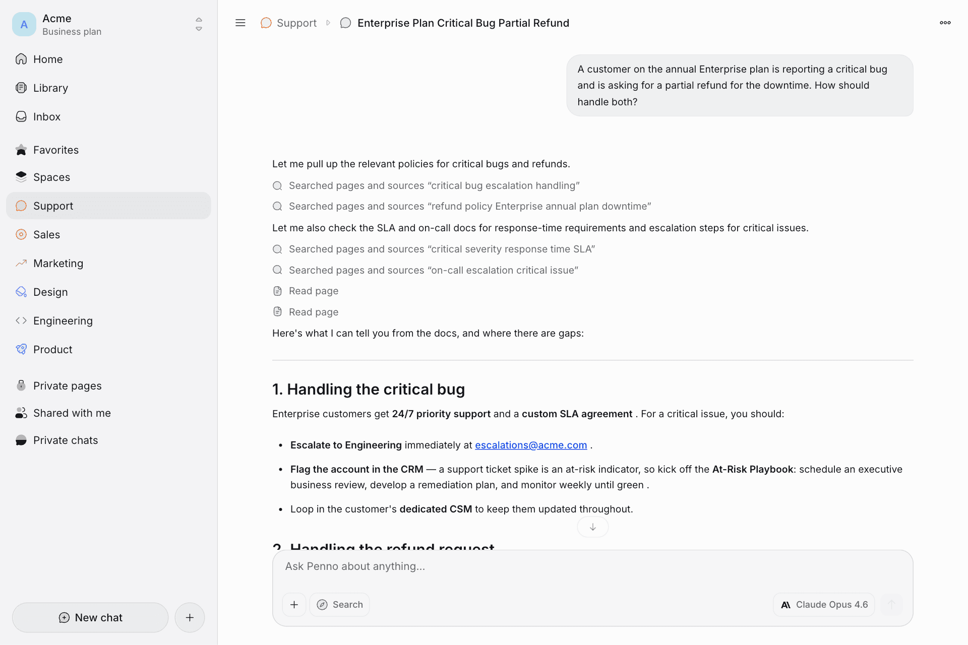
Task: Go to Home in sidebar
Action: pos(108,59)
